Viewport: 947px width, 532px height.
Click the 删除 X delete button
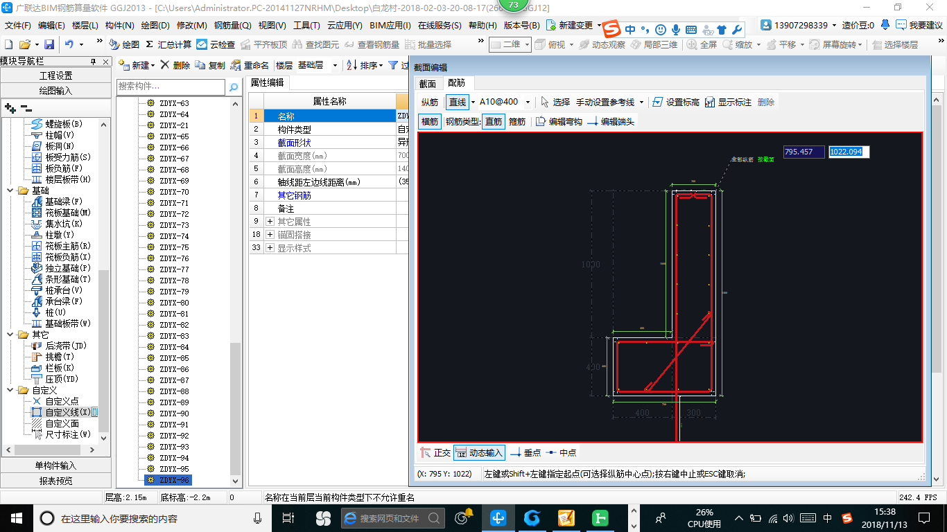[175, 65]
